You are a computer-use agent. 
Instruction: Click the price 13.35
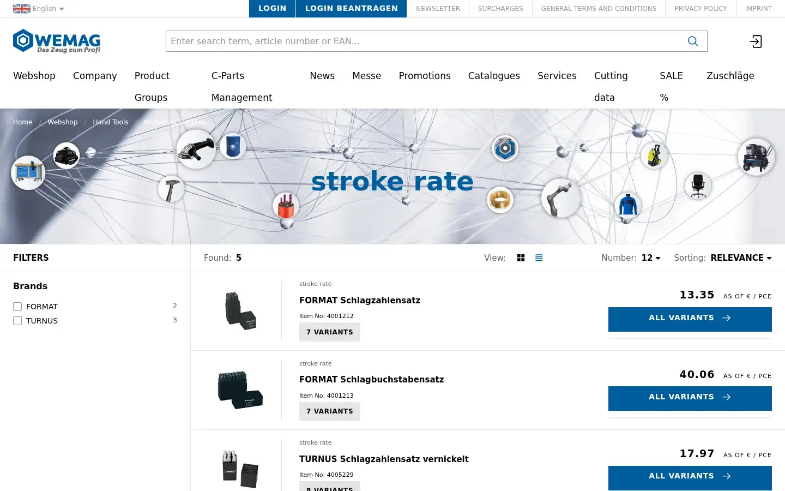coord(697,295)
